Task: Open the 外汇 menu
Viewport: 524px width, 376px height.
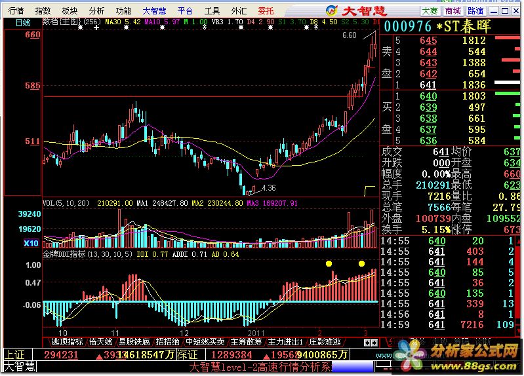Action: coord(239,11)
